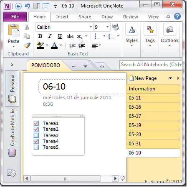187x187 pixels.
Task: Undo the last action
Action: tap(28, 6)
